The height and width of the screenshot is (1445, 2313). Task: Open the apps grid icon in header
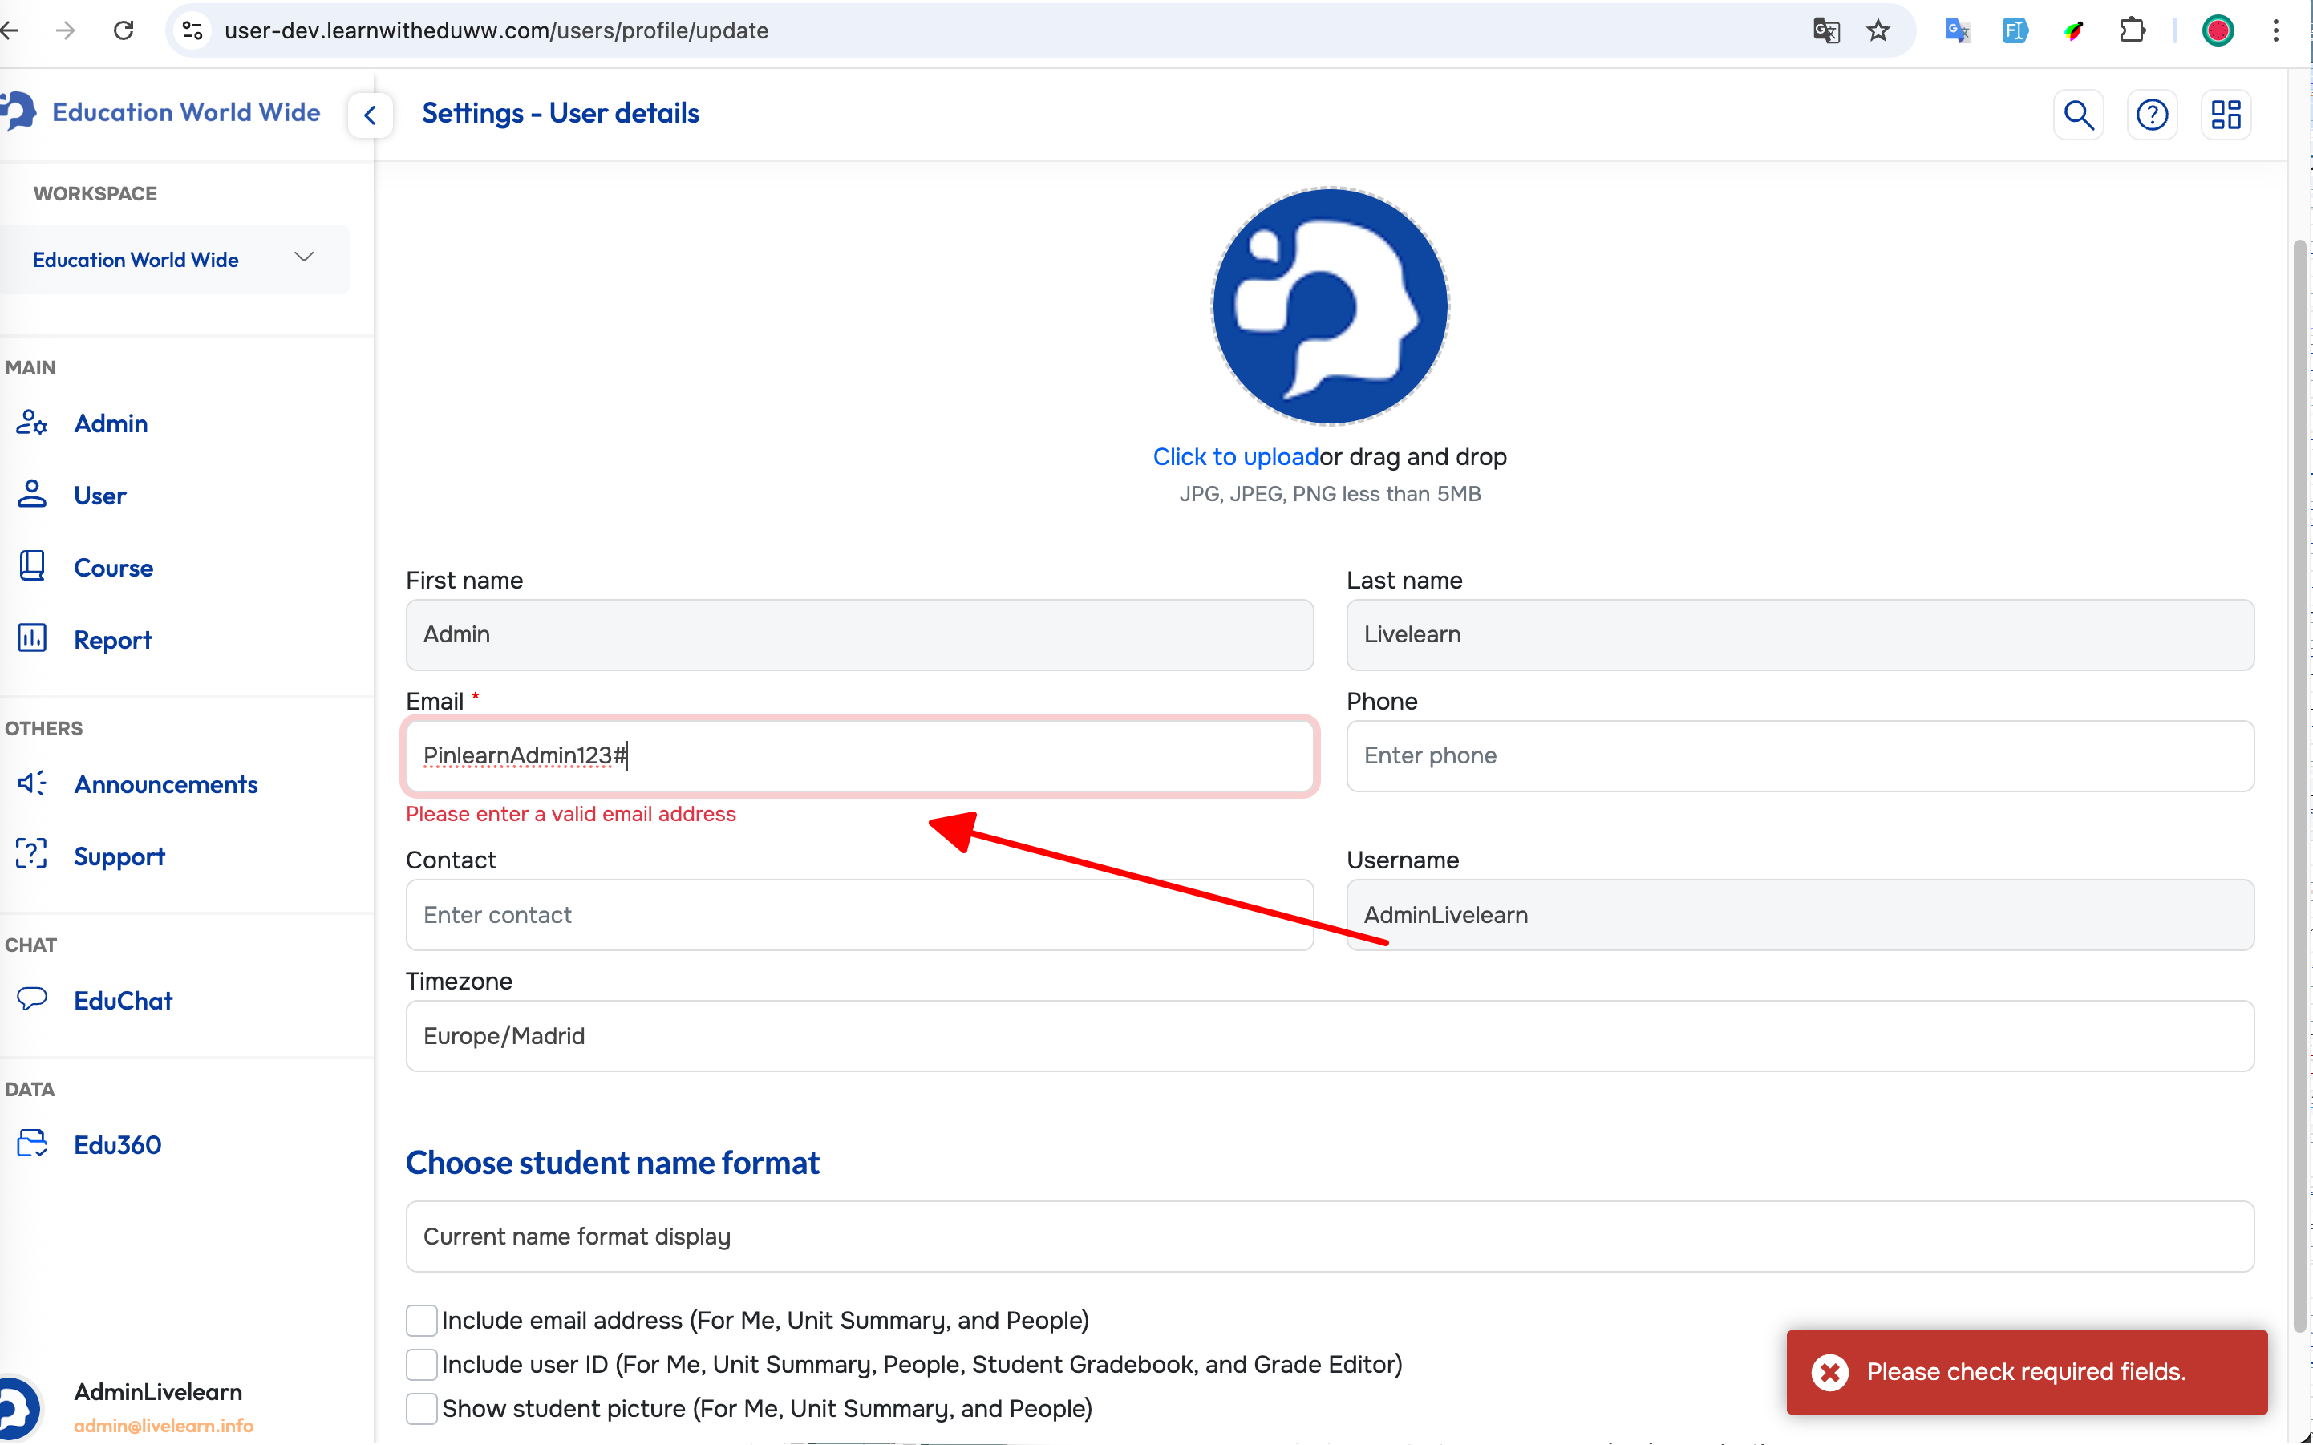(2225, 115)
